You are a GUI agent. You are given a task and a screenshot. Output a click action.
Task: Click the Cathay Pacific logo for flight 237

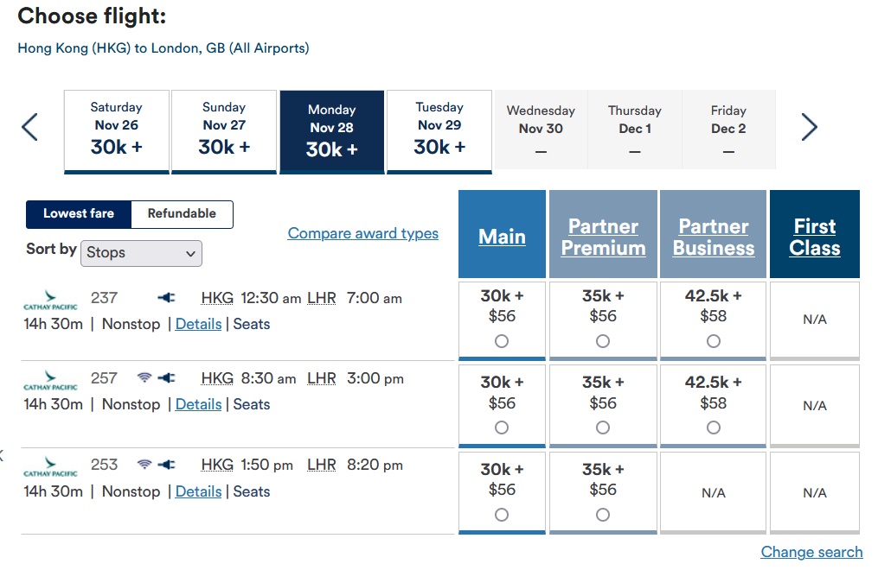[50, 302]
